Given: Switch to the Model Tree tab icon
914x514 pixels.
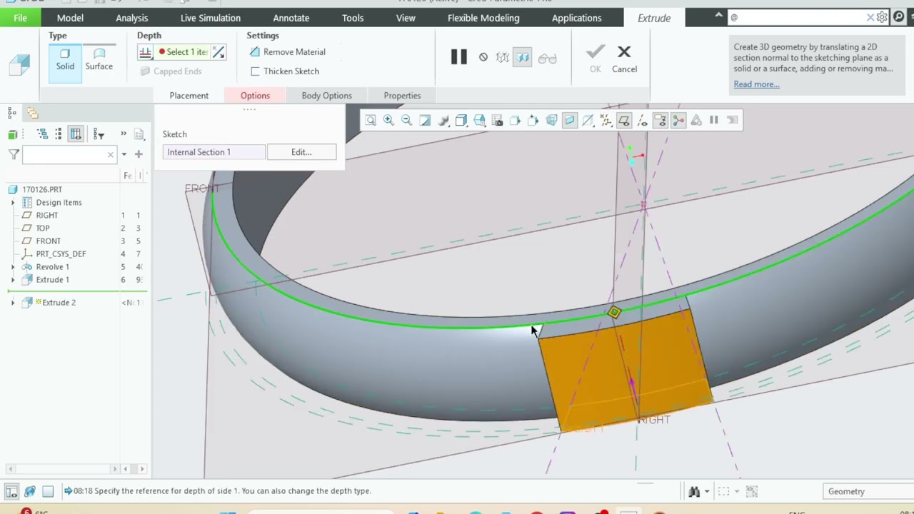Looking at the screenshot, I should [11, 113].
